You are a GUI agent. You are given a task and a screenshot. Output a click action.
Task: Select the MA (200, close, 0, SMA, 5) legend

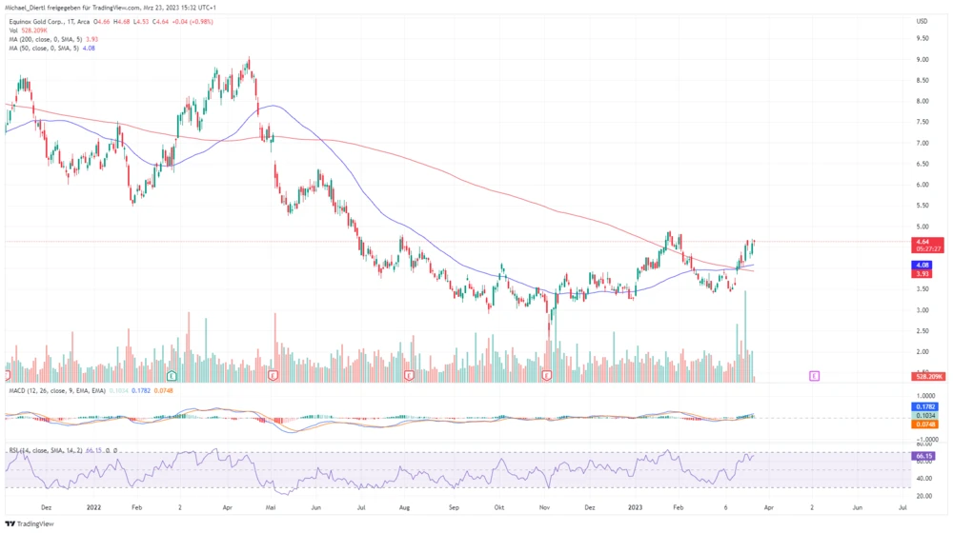pos(48,39)
